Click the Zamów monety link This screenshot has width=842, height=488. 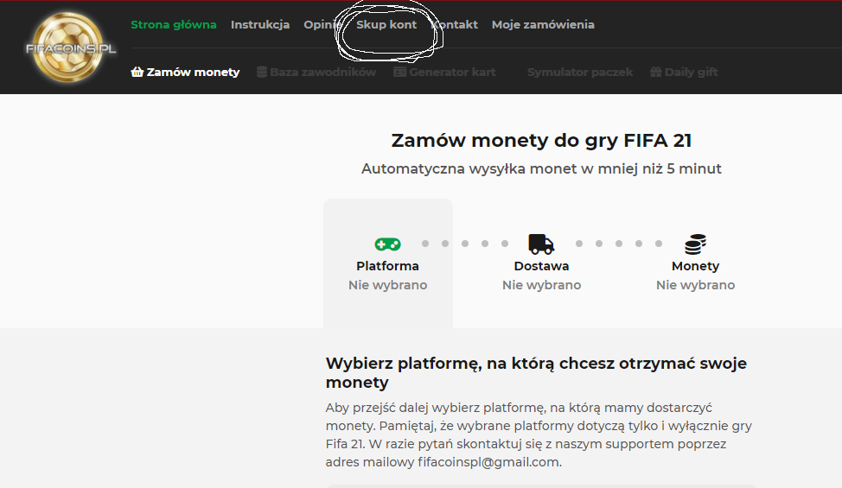185,72
